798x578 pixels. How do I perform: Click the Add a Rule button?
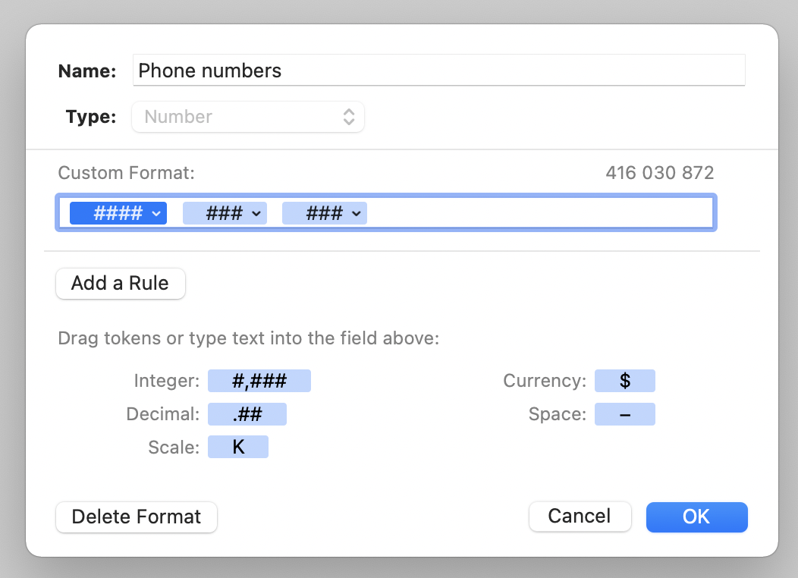coord(120,284)
